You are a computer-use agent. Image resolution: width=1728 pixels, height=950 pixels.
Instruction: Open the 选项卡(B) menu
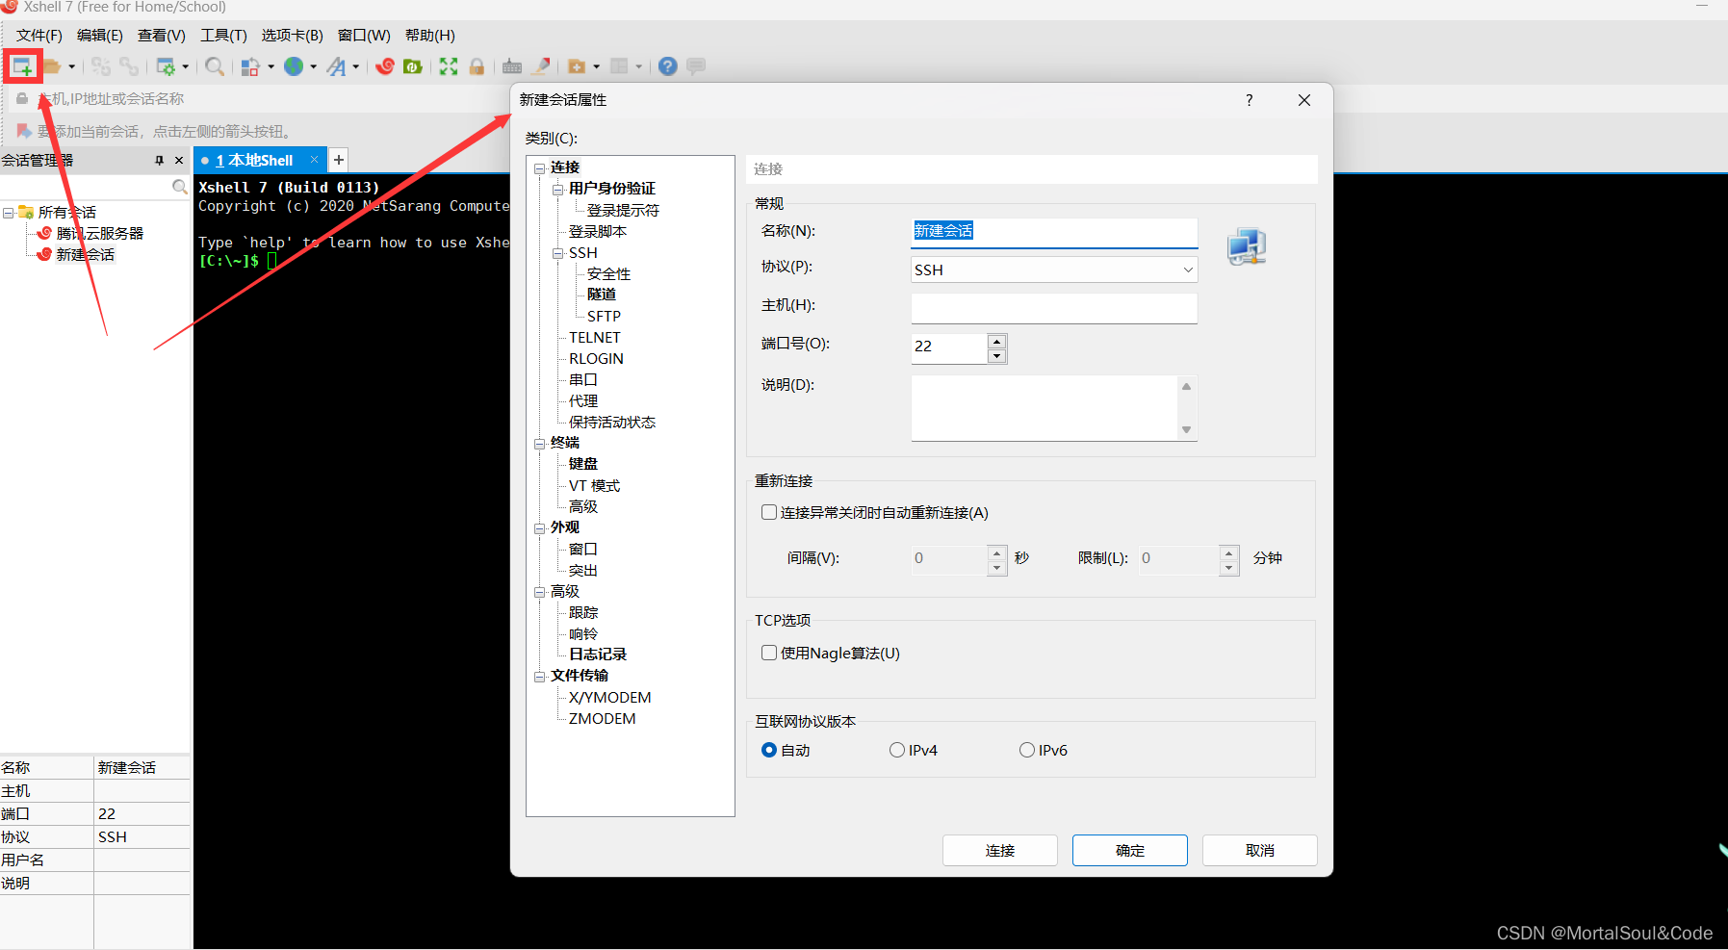click(293, 36)
